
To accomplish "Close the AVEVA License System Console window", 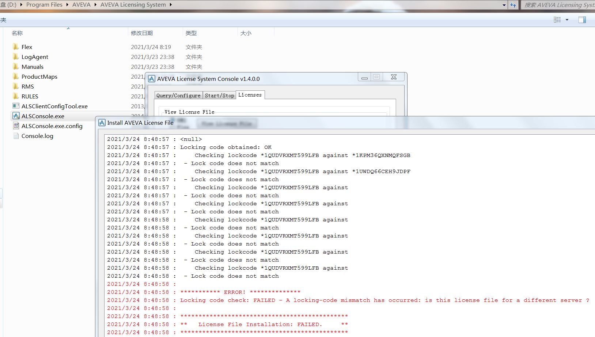I will tap(394, 77).
